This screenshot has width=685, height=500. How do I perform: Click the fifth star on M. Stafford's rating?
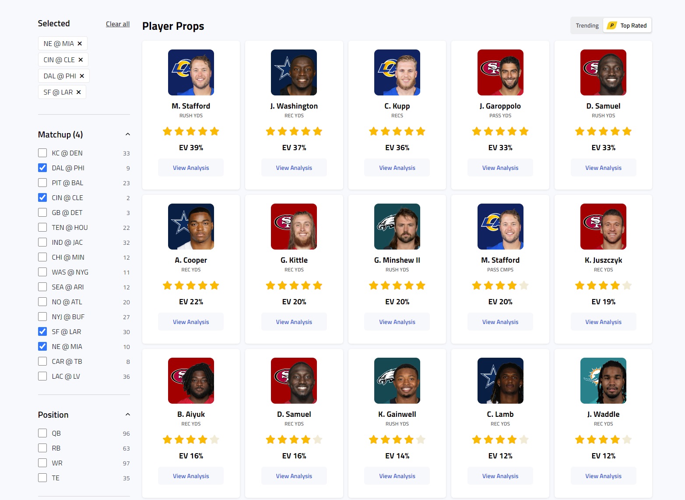coord(214,131)
